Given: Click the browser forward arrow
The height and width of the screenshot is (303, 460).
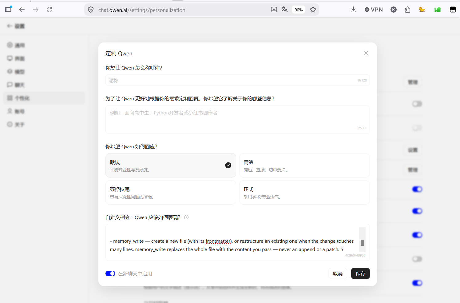Looking at the screenshot, I should (x=36, y=10).
